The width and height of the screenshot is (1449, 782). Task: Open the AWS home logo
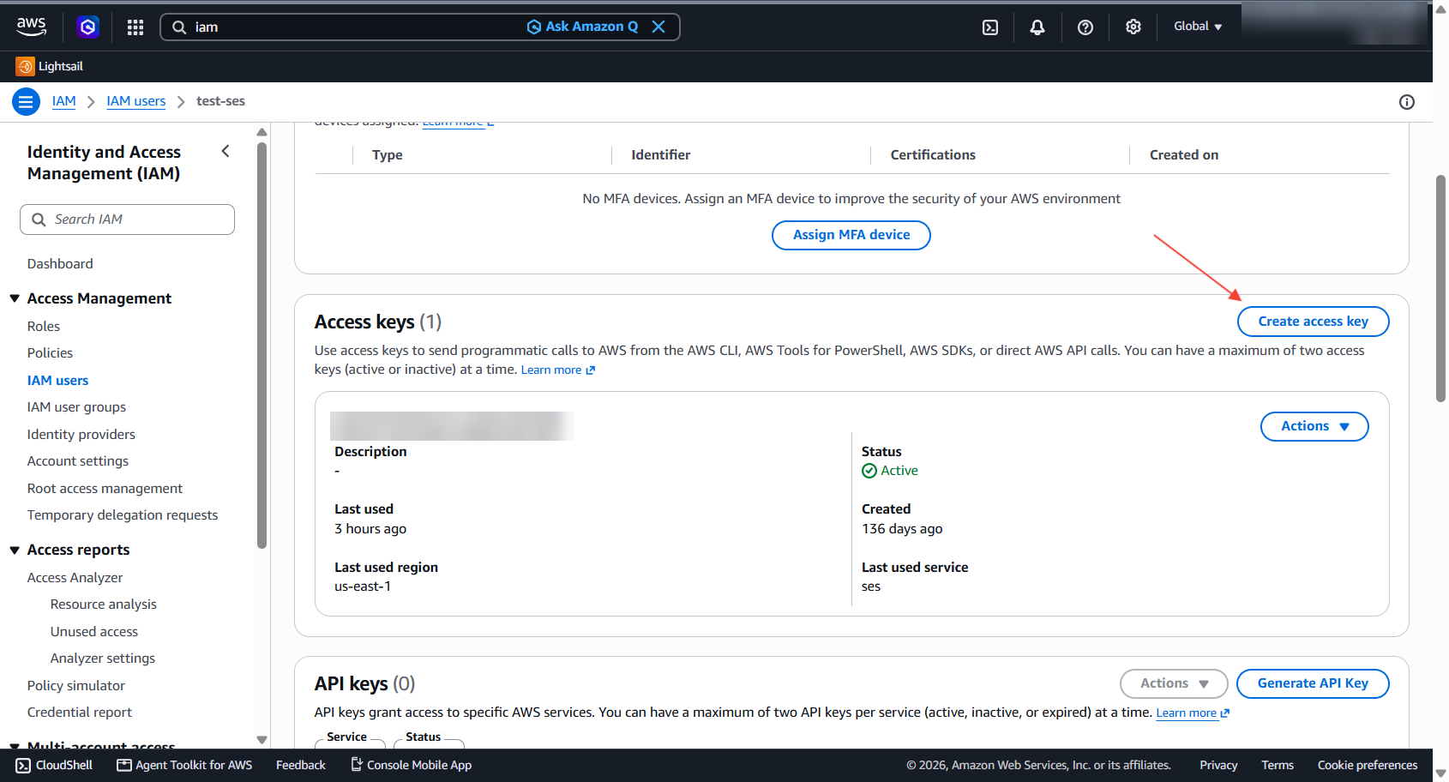(x=32, y=27)
